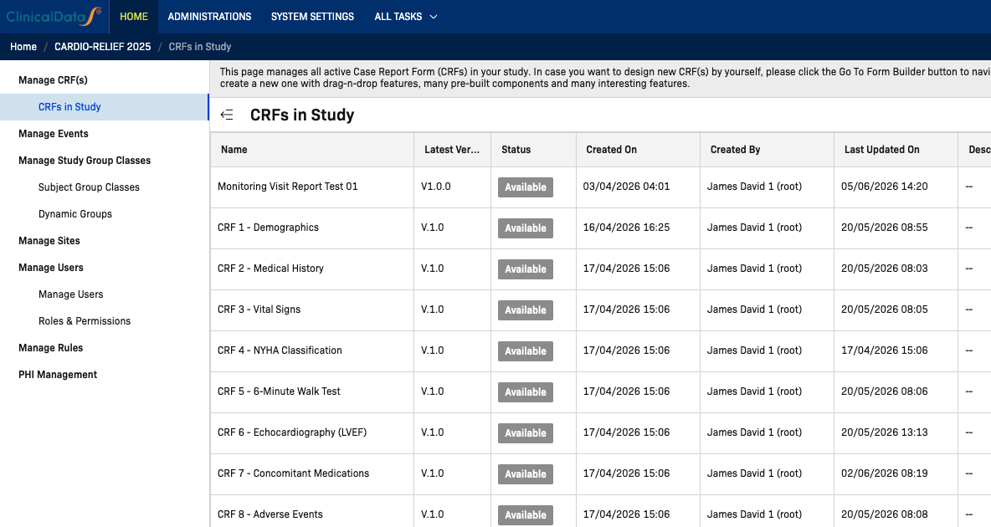Sort by Created On column header
Viewport: 991px width, 527px height.
click(639, 150)
